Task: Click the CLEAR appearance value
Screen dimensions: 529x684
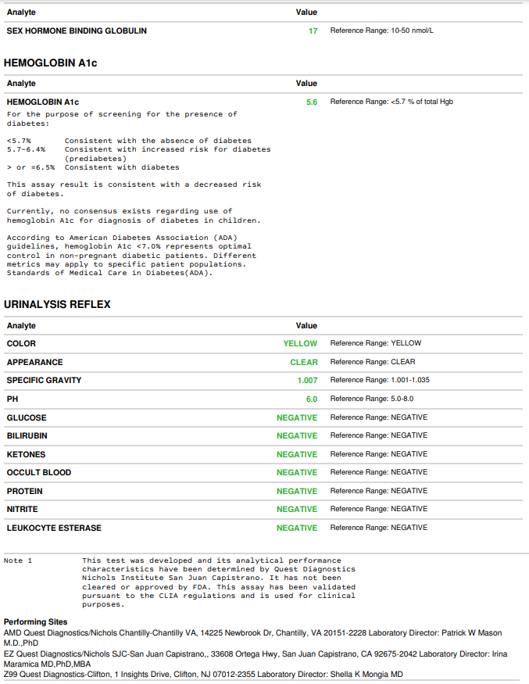Action: click(x=304, y=363)
